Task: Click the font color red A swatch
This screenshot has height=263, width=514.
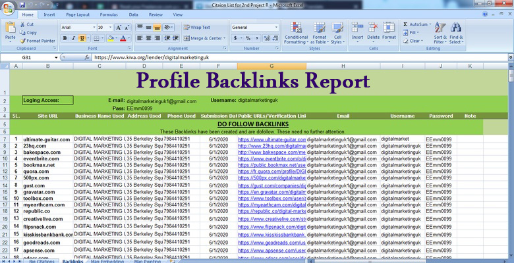Action: 123,38
